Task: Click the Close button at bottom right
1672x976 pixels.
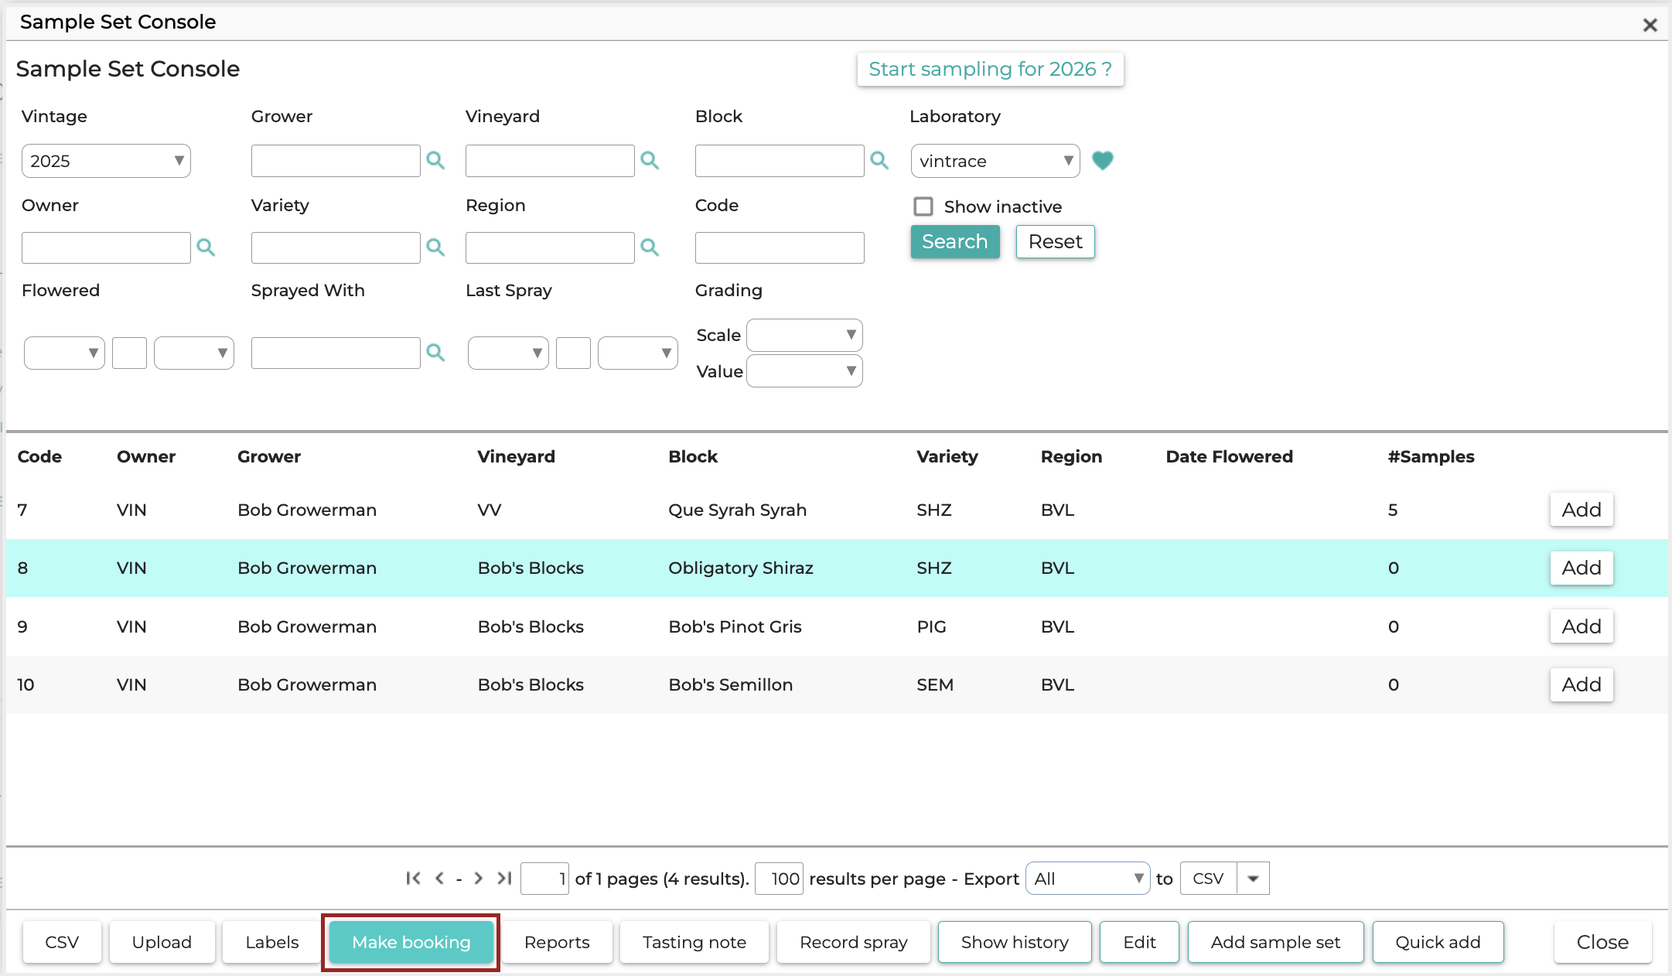Action: coord(1602,942)
